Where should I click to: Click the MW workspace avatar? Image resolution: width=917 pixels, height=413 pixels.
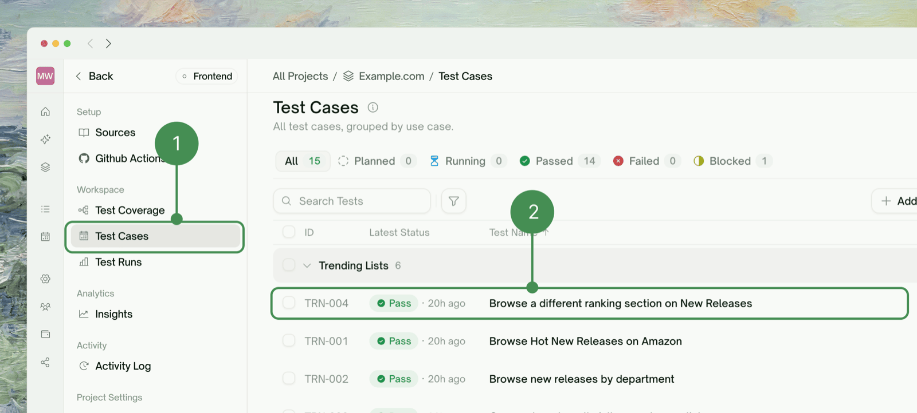click(x=45, y=76)
